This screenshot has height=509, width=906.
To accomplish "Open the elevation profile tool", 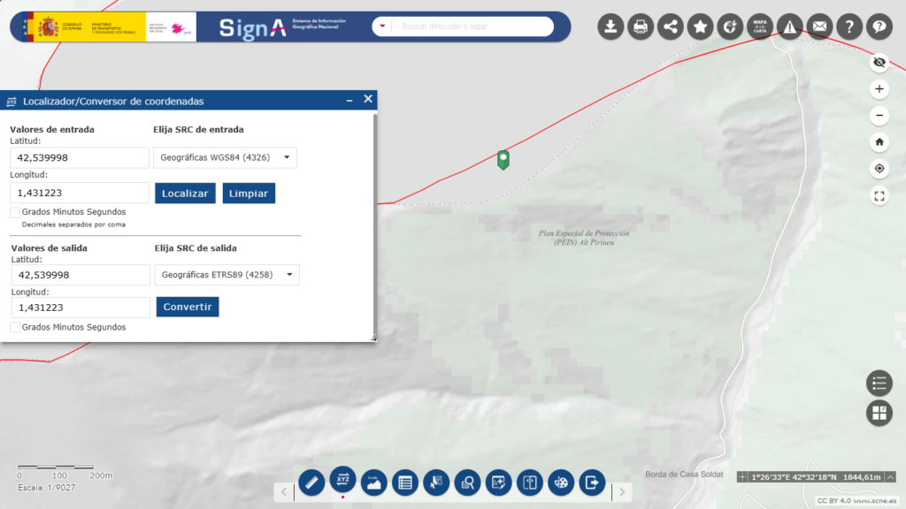I will (x=373, y=482).
